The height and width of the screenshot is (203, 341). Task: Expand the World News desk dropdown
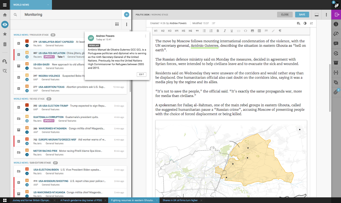click(48, 5)
